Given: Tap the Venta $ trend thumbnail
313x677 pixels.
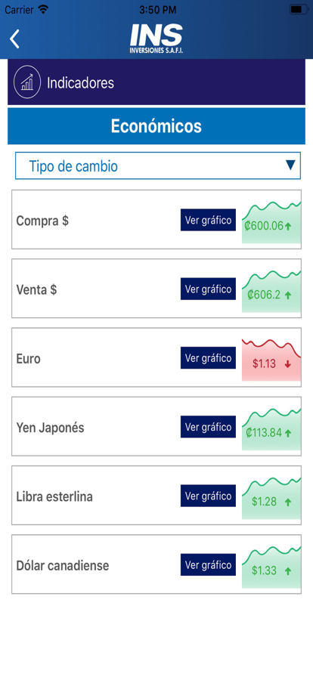Looking at the screenshot, I should [x=271, y=291].
